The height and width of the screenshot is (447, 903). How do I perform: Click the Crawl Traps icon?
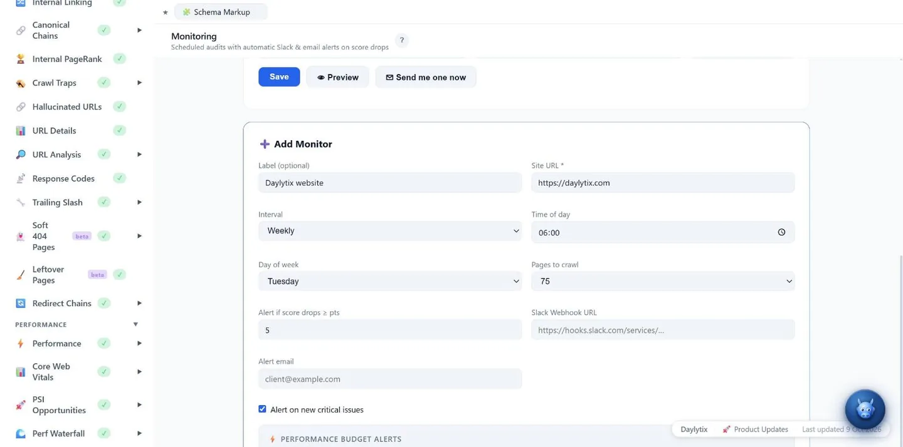tap(21, 83)
